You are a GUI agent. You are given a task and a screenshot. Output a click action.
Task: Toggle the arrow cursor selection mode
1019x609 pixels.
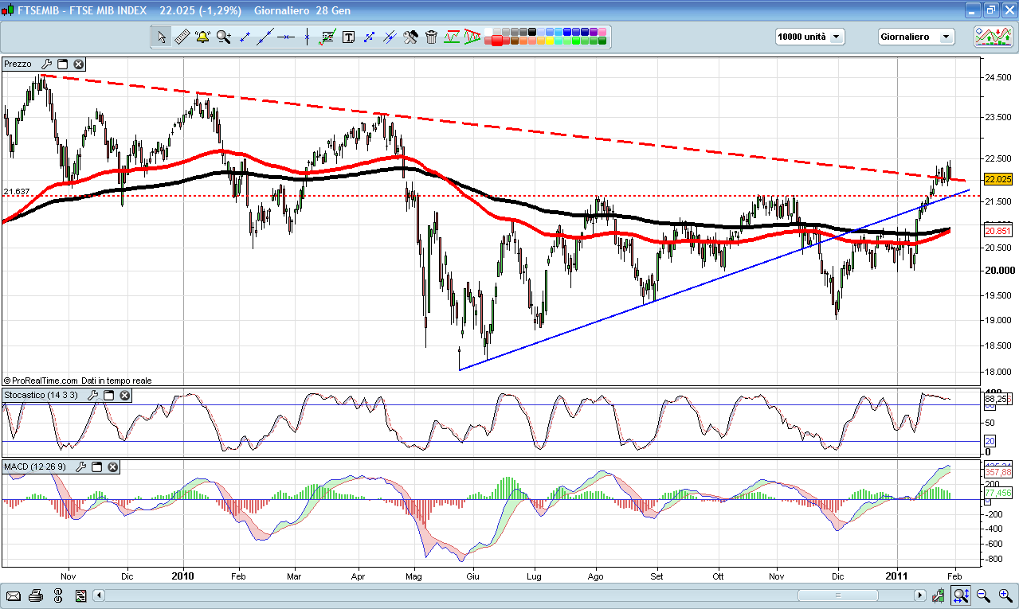(x=162, y=37)
